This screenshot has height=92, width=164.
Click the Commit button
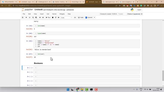coord(89,18)
